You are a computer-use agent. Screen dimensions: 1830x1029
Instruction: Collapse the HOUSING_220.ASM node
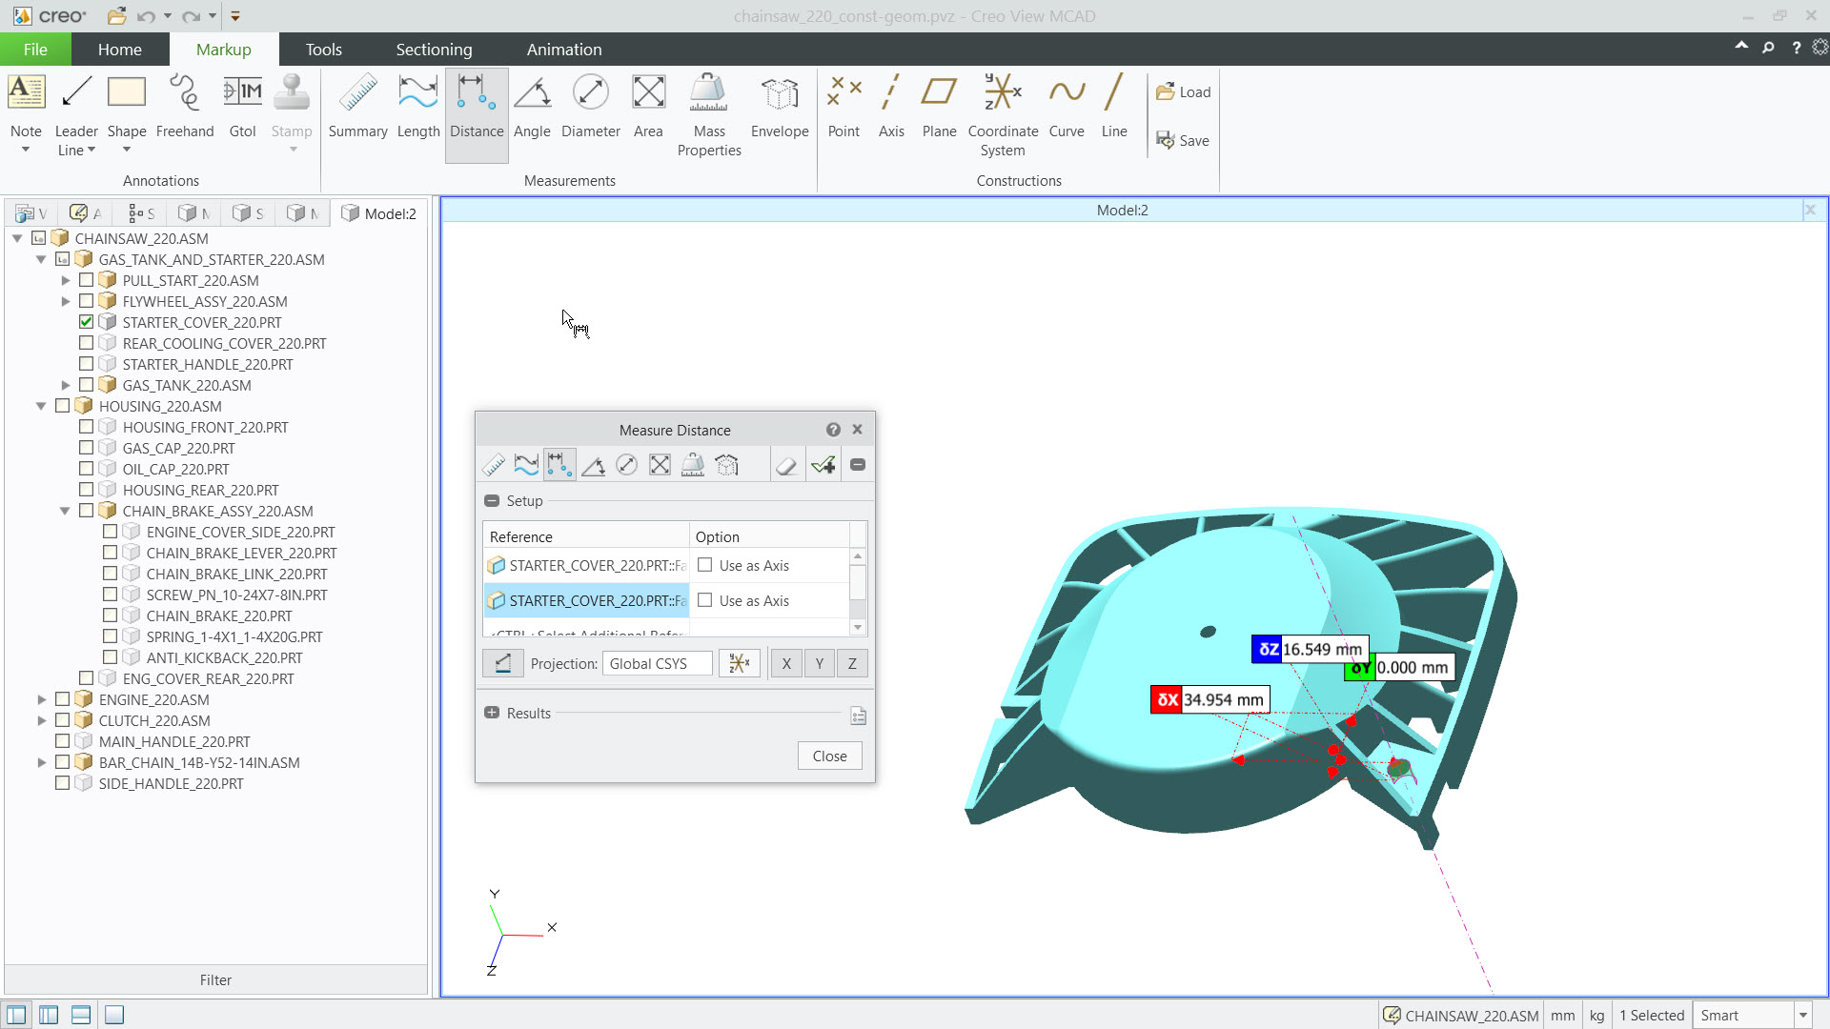tap(41, 406)
